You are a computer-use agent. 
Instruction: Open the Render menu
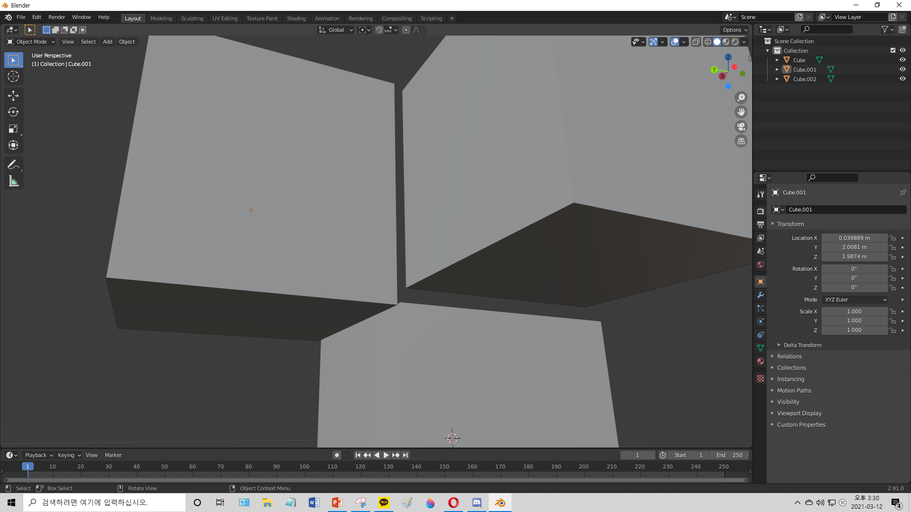point(56,17)
